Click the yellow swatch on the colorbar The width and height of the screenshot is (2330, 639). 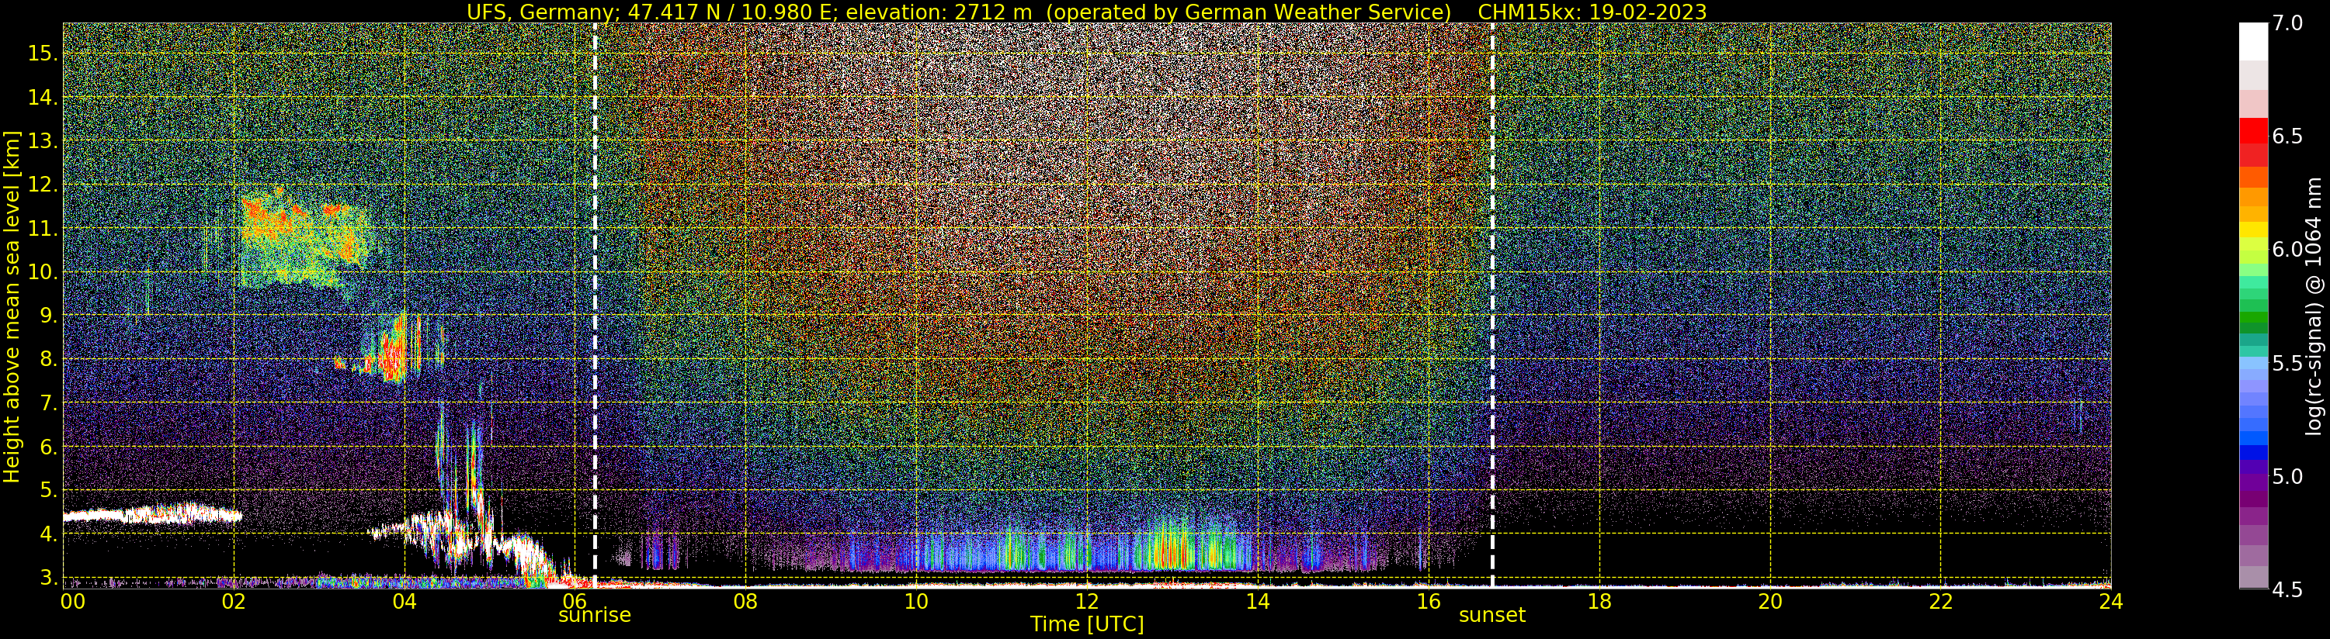[2253, 230]
